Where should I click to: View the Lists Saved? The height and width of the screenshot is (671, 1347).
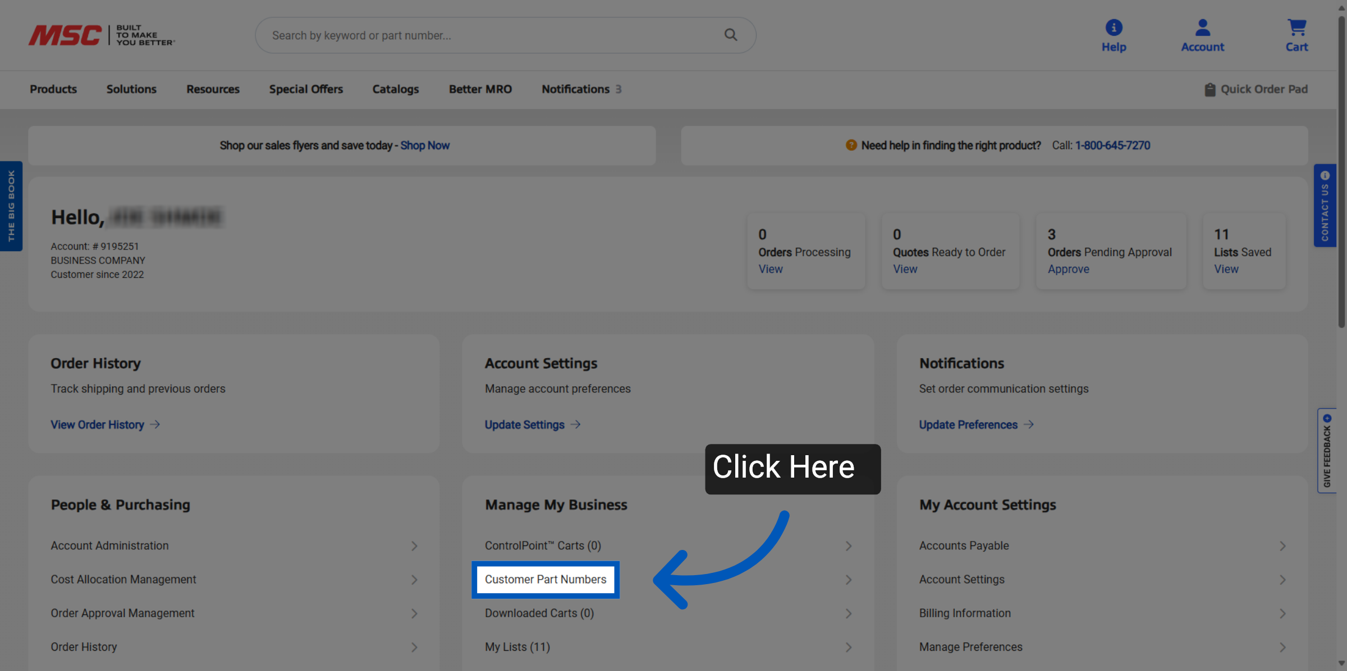tap(1226, 269)
